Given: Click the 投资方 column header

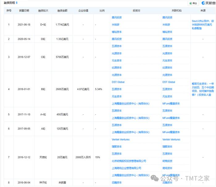Looking at the screenshot, I should (x=136, y=10).
